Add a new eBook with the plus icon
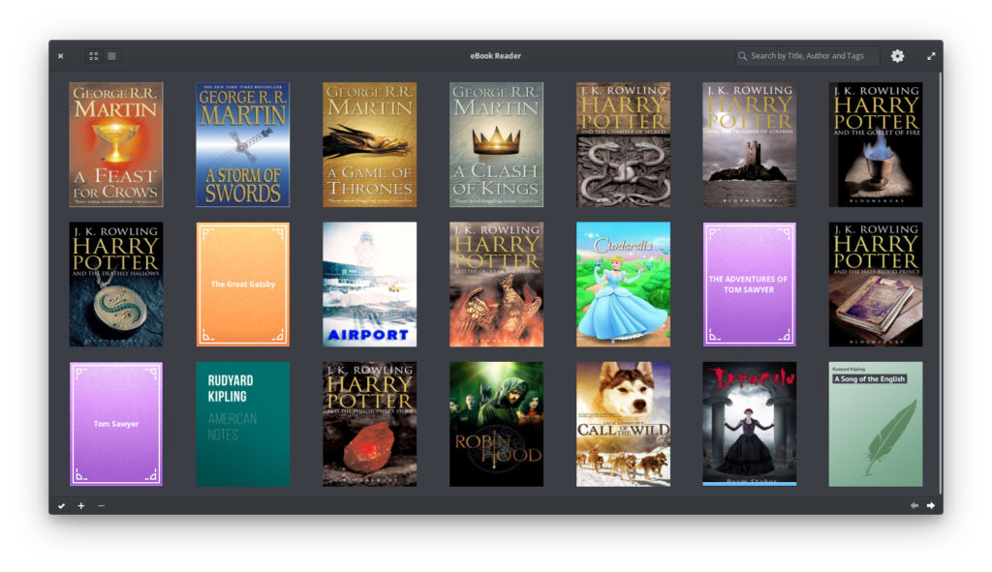 [x=81, y=505]
